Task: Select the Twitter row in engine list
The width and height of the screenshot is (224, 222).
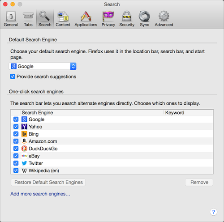Action: (112, 163)
